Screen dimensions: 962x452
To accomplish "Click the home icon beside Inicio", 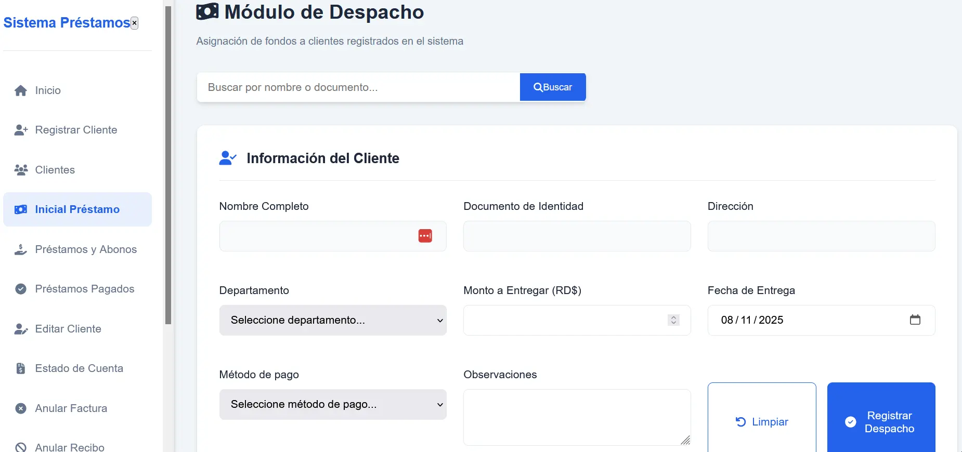I will (x=21, y=90).
